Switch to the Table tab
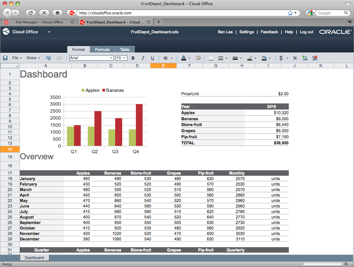This screenshot has width=354, height=267. coord(125,49)
